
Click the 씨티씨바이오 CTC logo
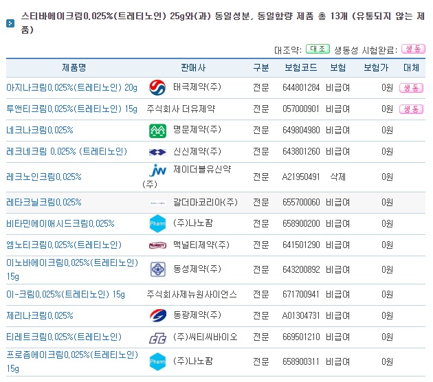point(157,338)
